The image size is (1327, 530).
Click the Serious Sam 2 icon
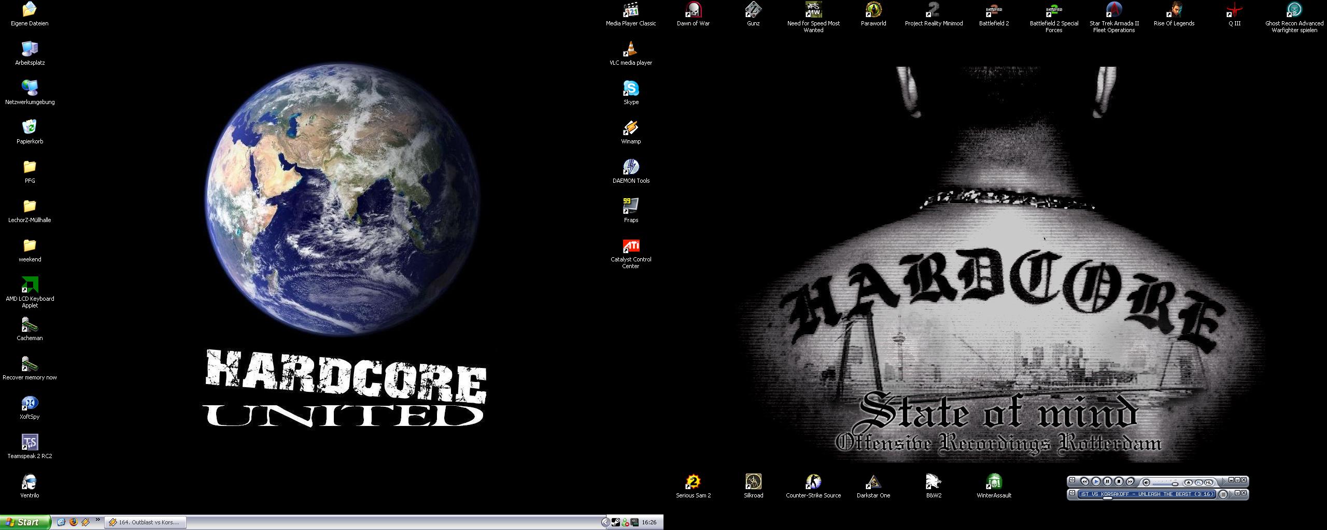tap(693, 486)
